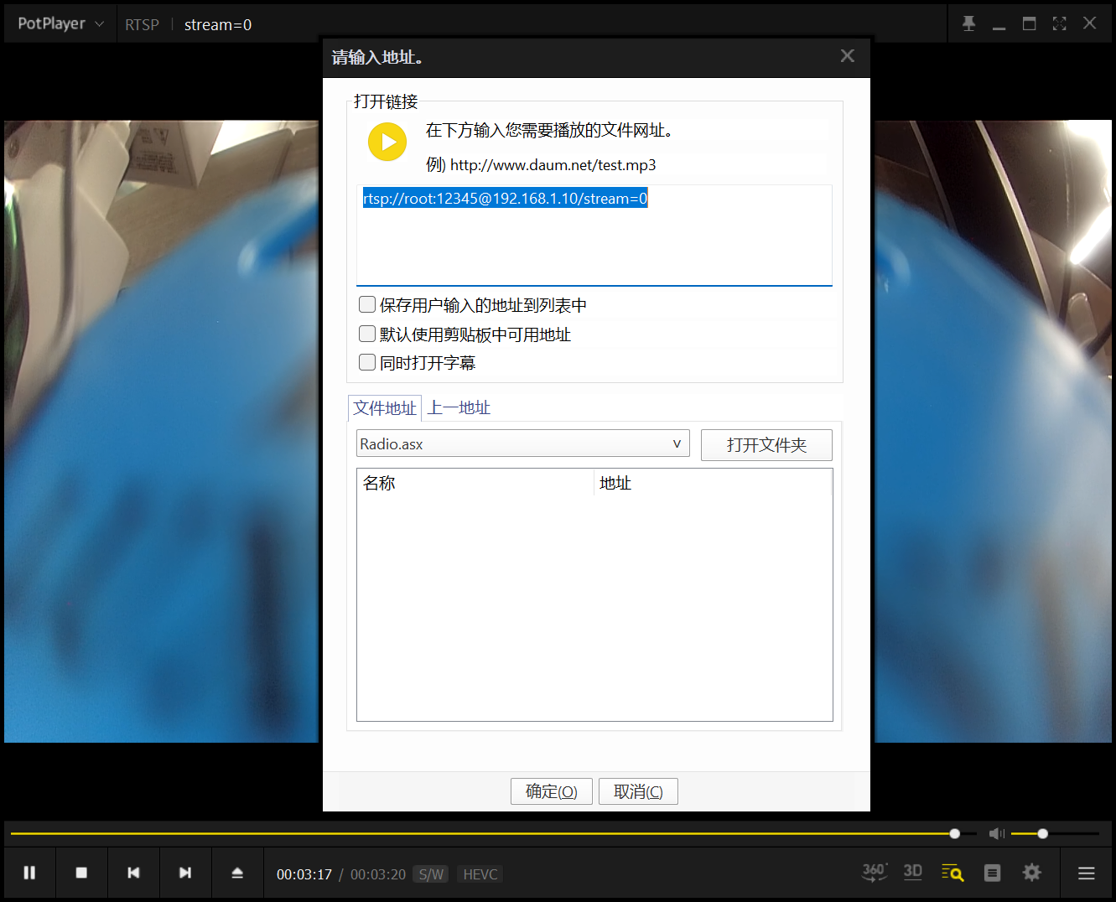1116x902 pixels.
Task: Click the playback seek bar
Action: pos(478,833)
